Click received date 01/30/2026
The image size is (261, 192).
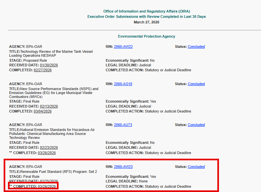point(49,65)
